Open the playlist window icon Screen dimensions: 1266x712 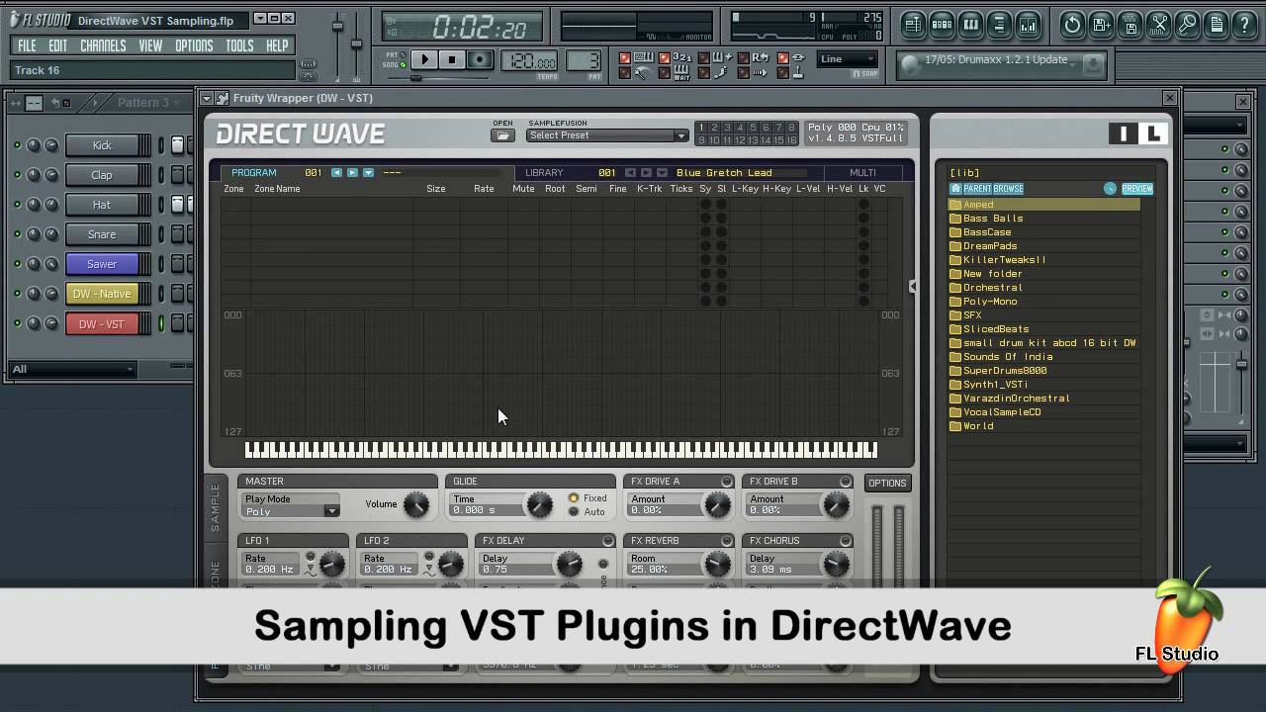913,25
